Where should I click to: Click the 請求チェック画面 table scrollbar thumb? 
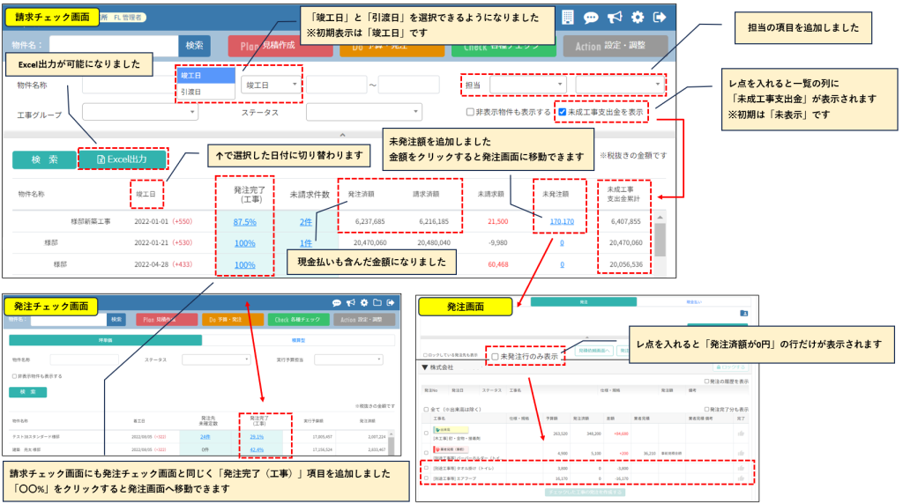click(x=660, y=239)
